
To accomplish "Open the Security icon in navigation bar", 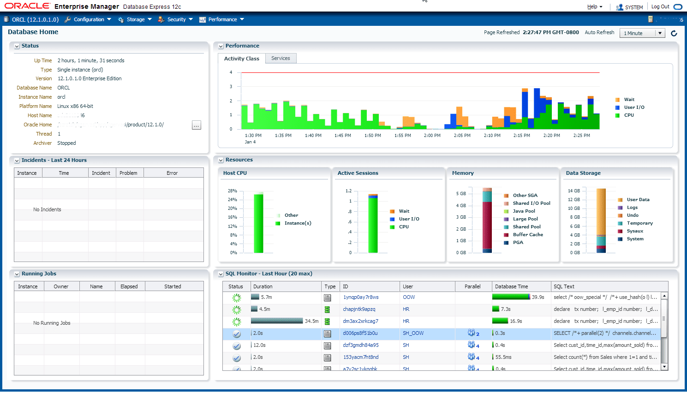I will click(x=161, y=19).
